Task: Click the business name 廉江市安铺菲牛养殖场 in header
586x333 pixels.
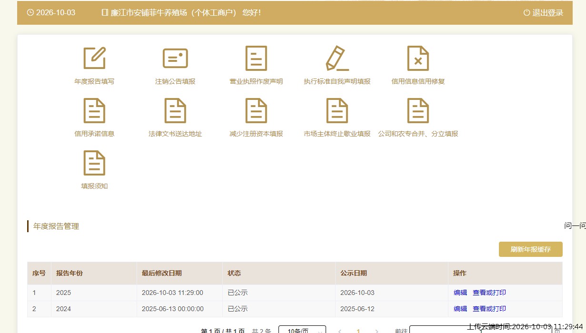Action: coord(150,13)
